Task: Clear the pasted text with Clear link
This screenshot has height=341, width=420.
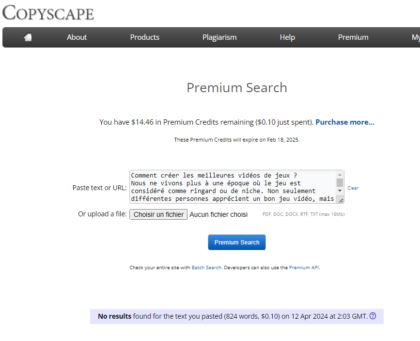Action: click(x=353, y=188)
